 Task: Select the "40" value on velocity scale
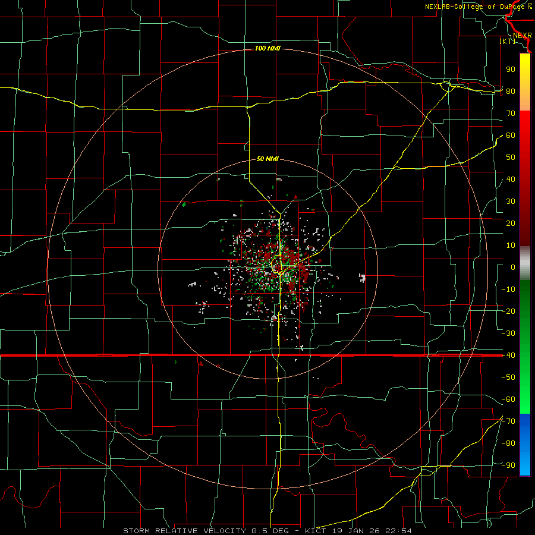tap(511, 180)
